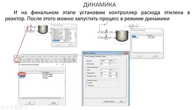Pick the Ratio (÷) block icon
195x110 pixels.
pos(56,59)
